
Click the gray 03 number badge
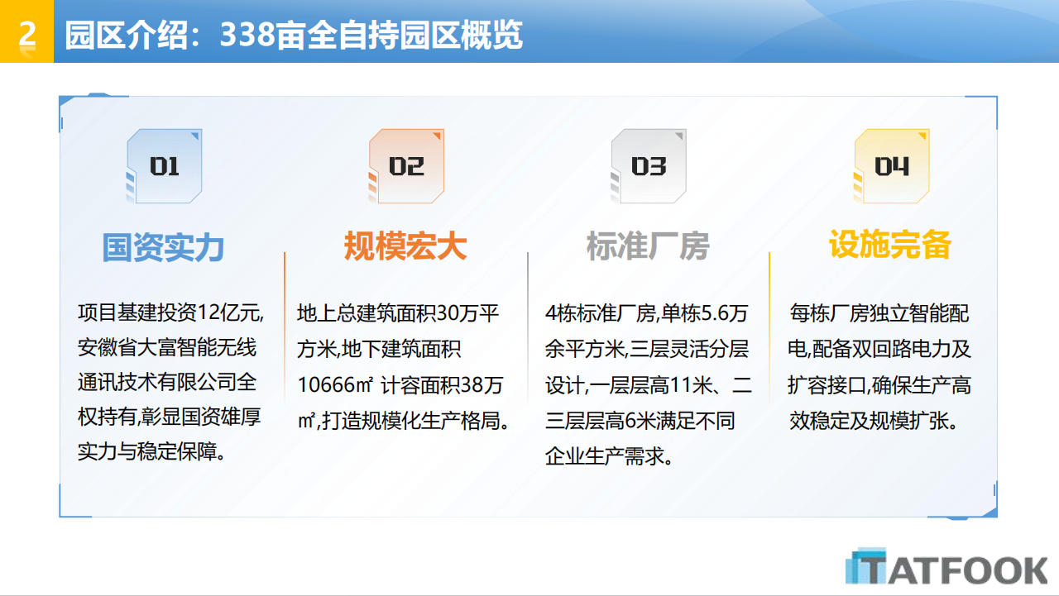click(649, 166)
